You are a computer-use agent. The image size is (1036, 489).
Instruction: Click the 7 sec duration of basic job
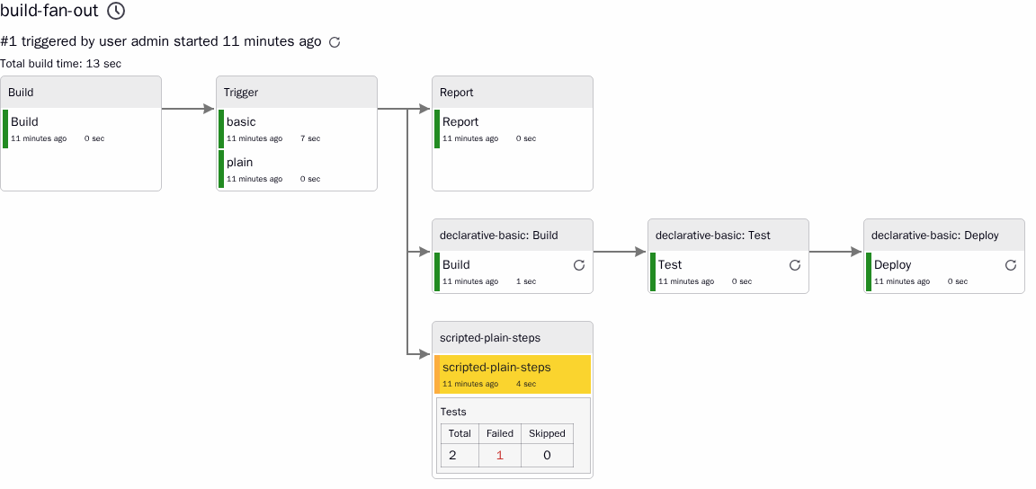tap(310, 138)
